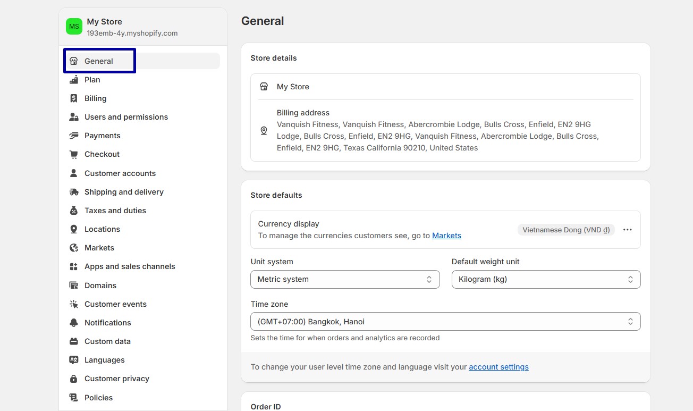Click the Checkout cart icon
The image size is (693, 411).
74,154
